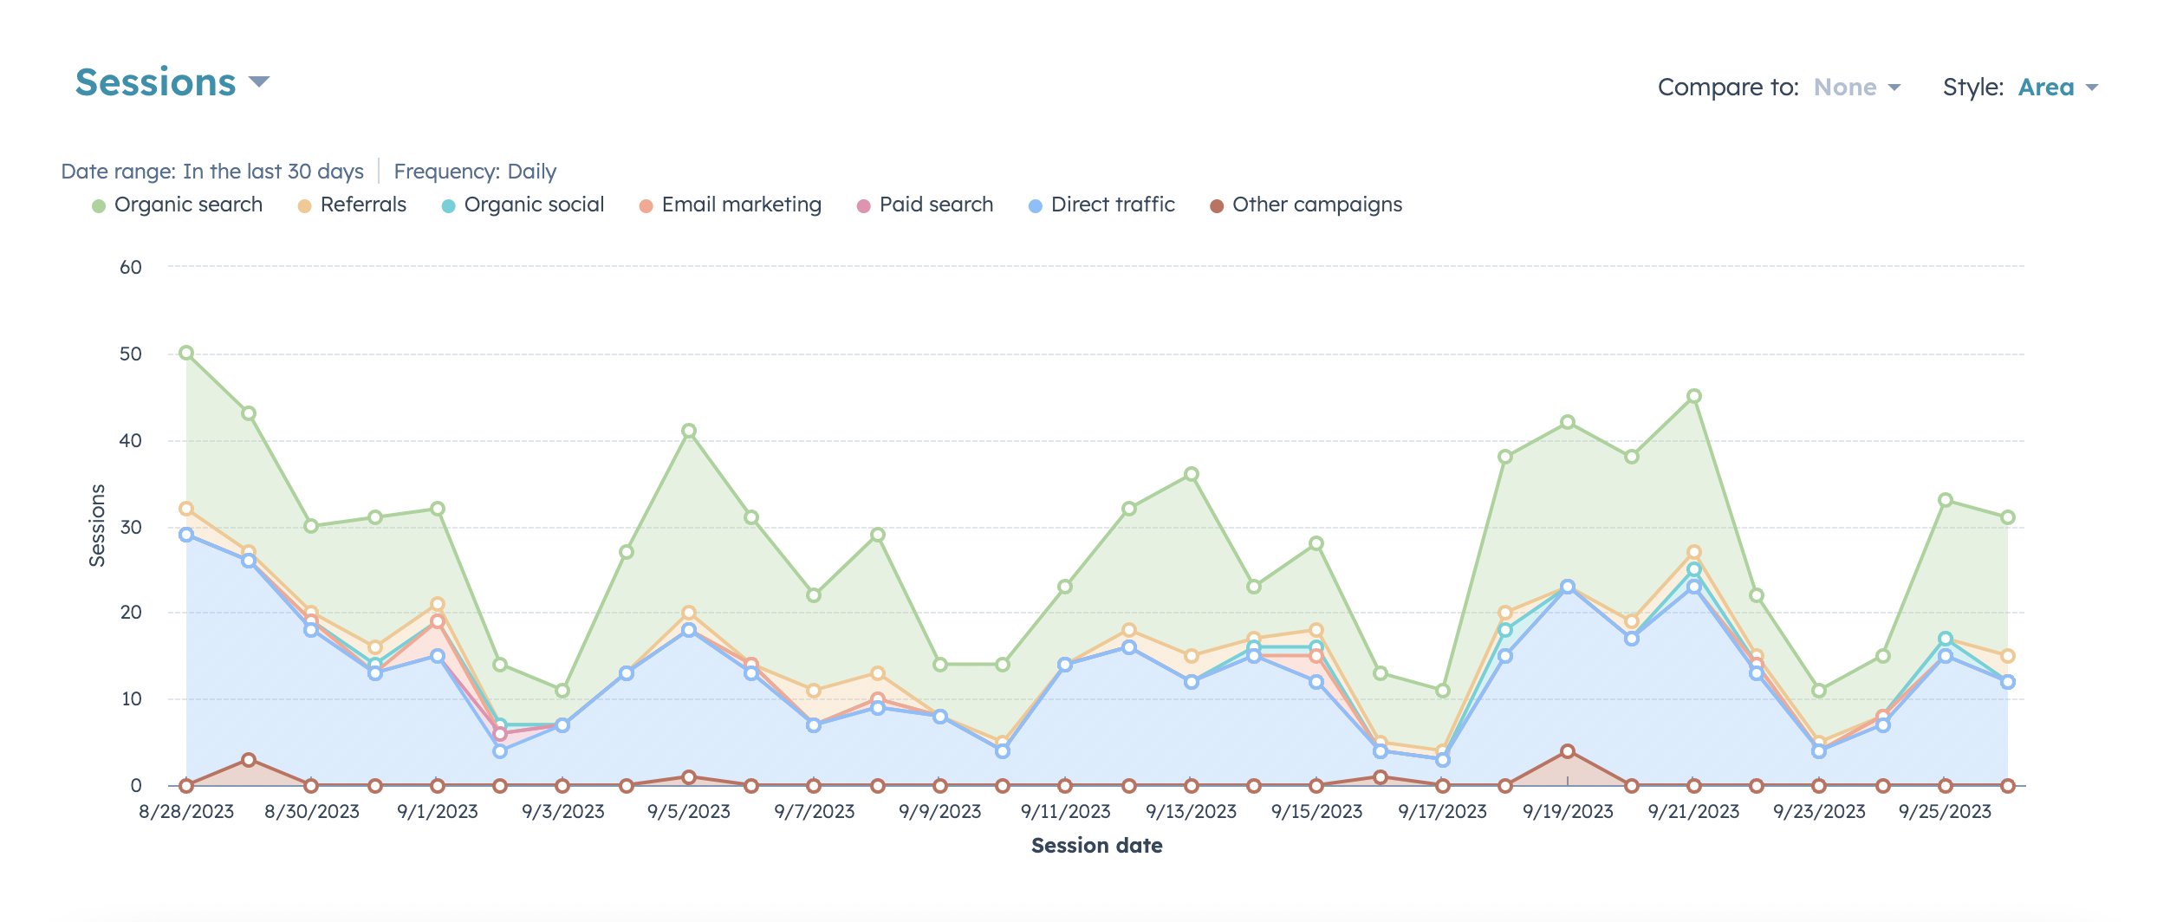Viewport: 2170px width, 922px height.
Task: Toggle the Other campaigns legend series
Action: pyautogui.click(x=1307, y=205)
